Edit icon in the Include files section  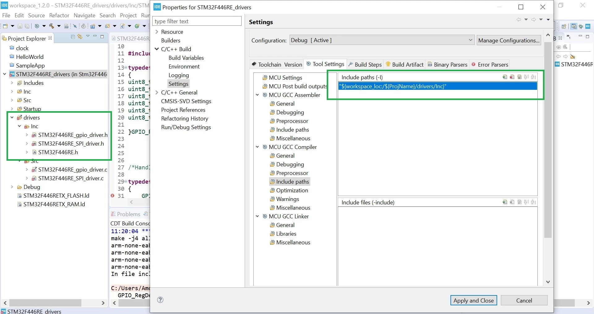[x=519, y=202]
